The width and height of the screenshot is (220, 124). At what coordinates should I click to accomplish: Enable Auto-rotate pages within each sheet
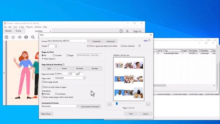(43, 97)
